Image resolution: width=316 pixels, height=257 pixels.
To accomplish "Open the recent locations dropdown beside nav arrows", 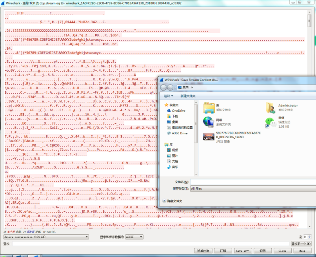I will (175, 87).
